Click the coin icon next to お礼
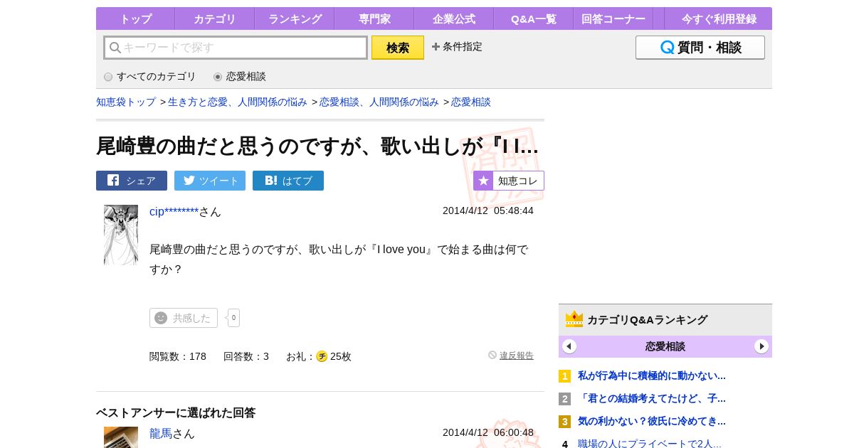 coord(322,356)
